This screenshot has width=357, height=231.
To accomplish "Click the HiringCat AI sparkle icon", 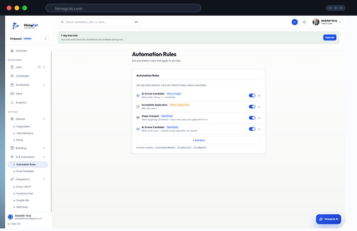I will click(x=321, y=219).
